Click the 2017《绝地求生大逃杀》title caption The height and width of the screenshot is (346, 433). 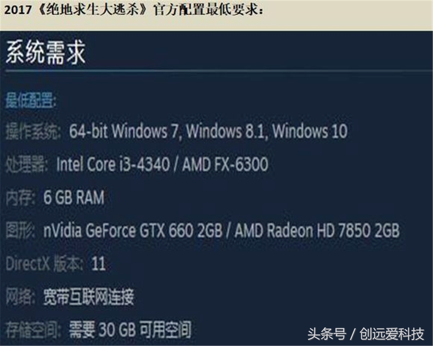(x=134, y=10)
